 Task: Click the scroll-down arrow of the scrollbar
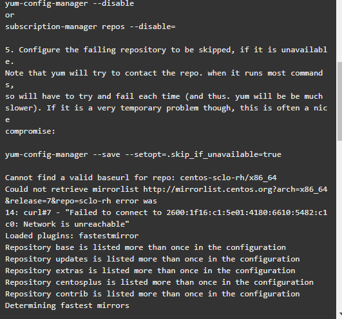(340, 314)
